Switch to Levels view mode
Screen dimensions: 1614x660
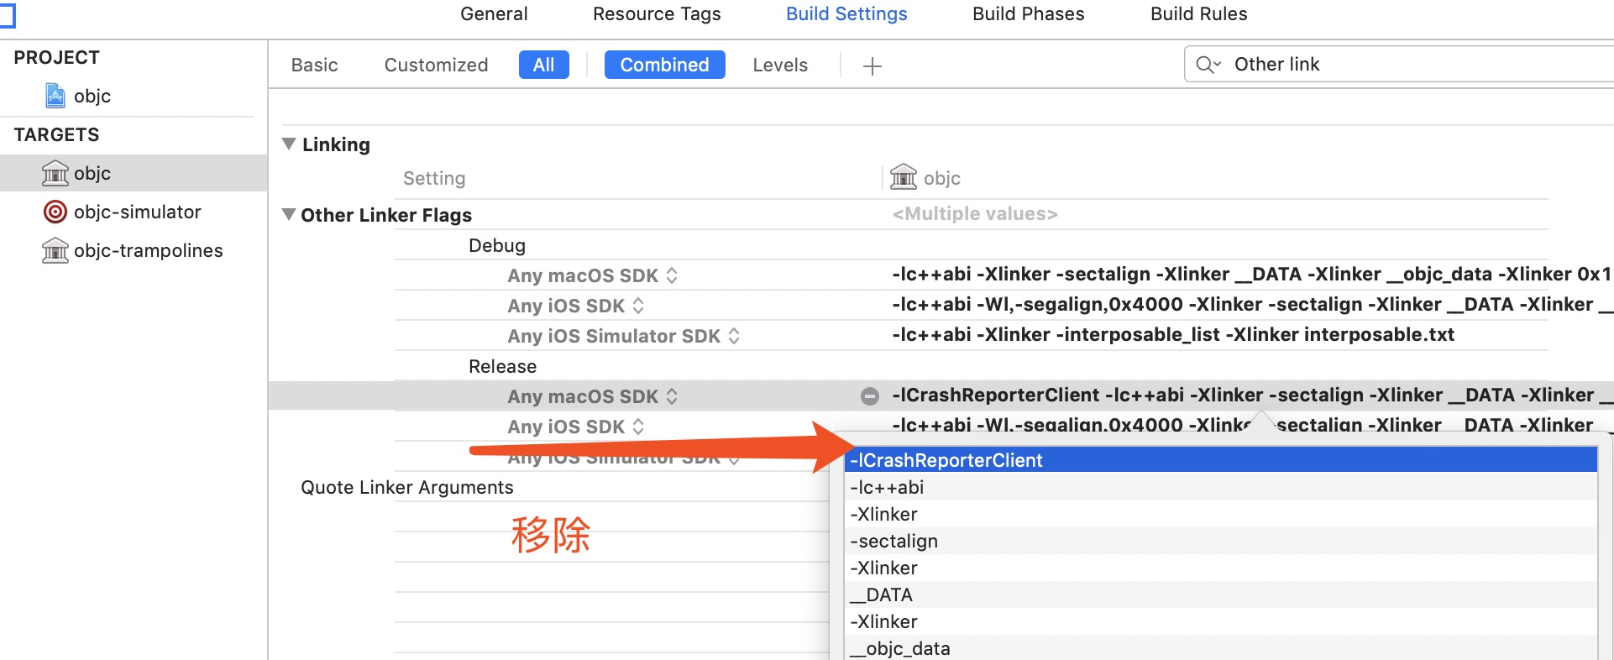[x=780, y=65]
